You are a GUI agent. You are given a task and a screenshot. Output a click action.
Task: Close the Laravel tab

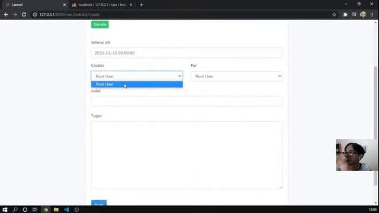[65, 5]
